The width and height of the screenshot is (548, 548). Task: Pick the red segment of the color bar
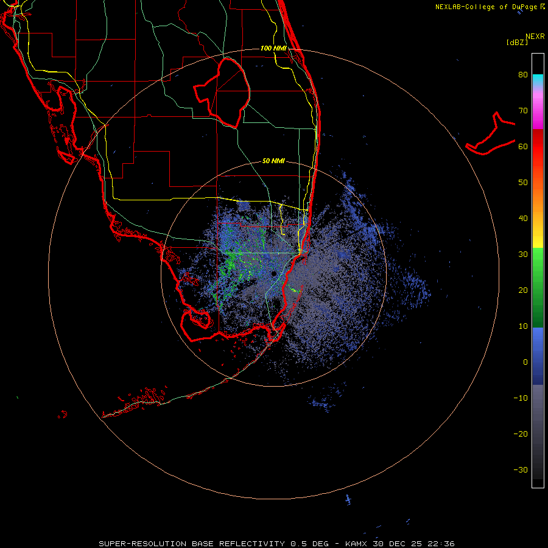click(x=538, y=147)
